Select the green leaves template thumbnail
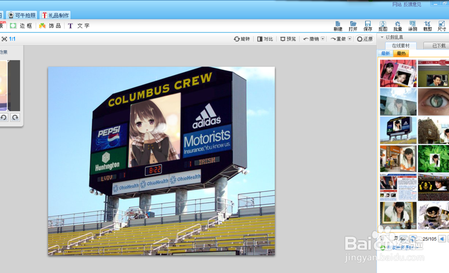This screenshot has height=273, width=449. pyautogui.click(x=434, y=159)
